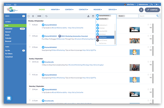The height and width of the screenshot is (108, 164).
Task: Delete the 9:55 am message via trash icon
Action: (148, 75)
